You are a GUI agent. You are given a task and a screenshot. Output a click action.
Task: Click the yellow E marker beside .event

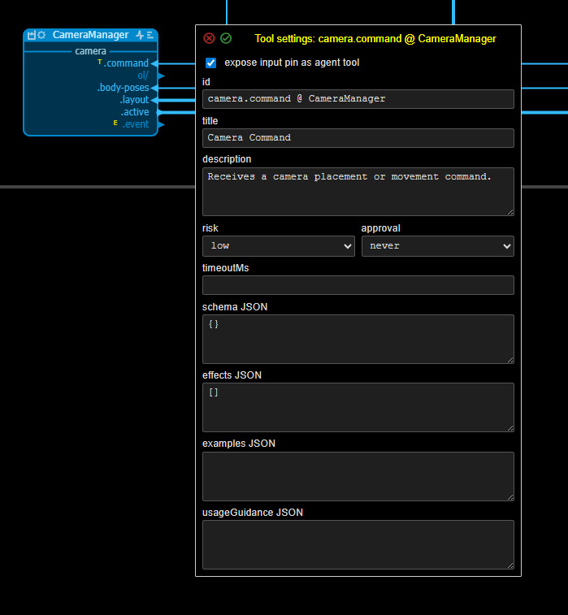[x=115, y=123]
